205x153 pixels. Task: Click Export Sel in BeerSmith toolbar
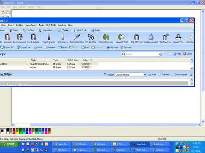coord(23,48)
